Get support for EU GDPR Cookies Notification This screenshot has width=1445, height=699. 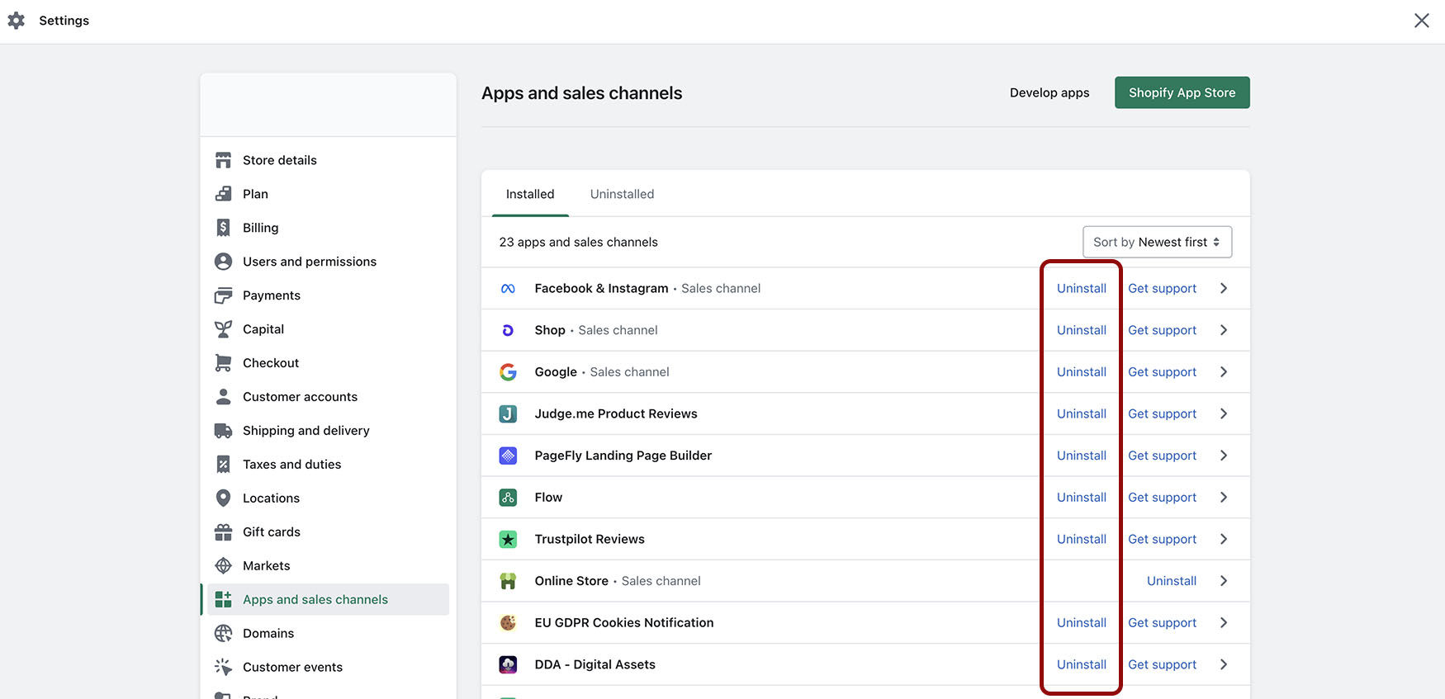(x=1162, y=623)
